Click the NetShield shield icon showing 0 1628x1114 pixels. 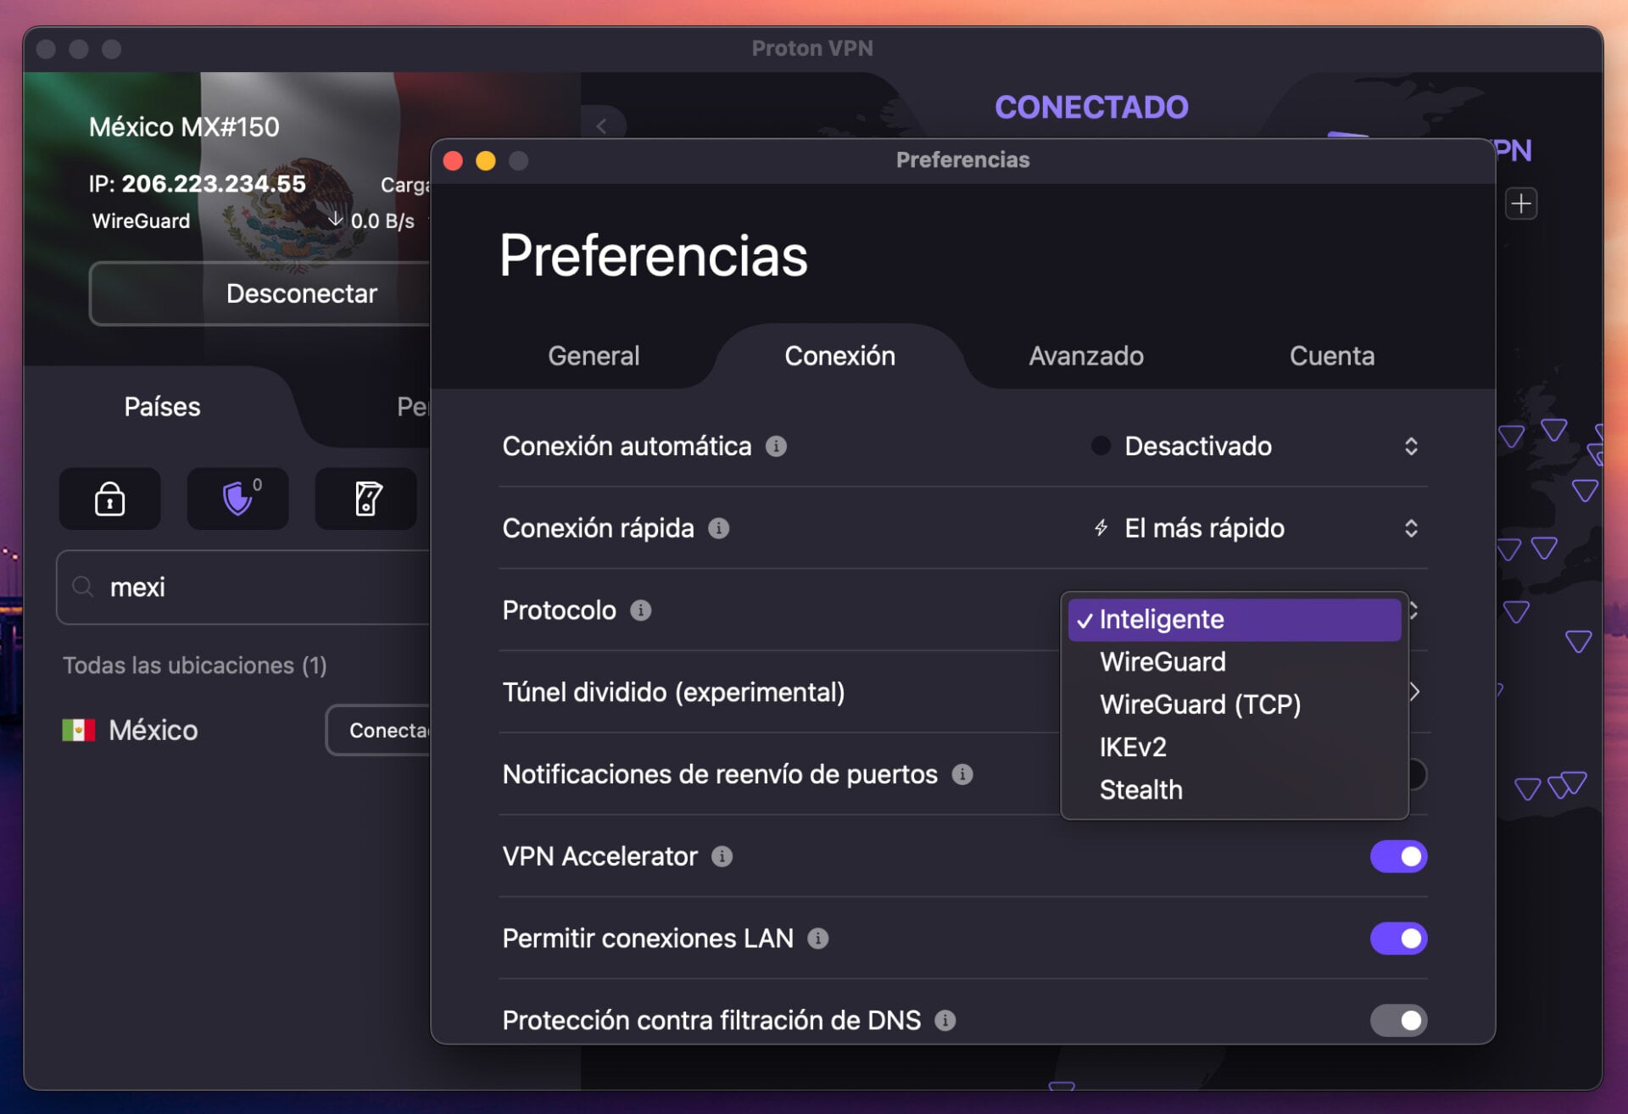coord(237,499)
